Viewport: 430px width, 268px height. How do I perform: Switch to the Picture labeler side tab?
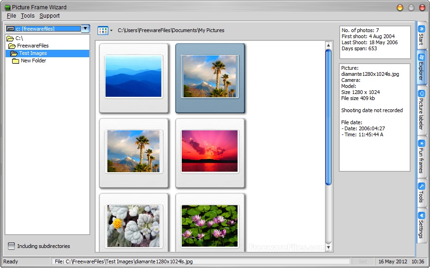tap(421, 111)
